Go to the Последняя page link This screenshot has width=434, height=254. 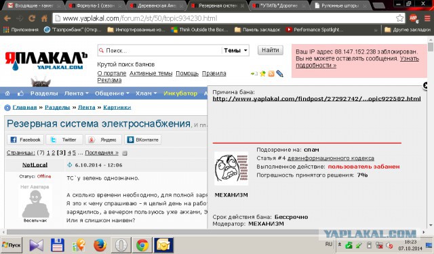click(102, 153)
